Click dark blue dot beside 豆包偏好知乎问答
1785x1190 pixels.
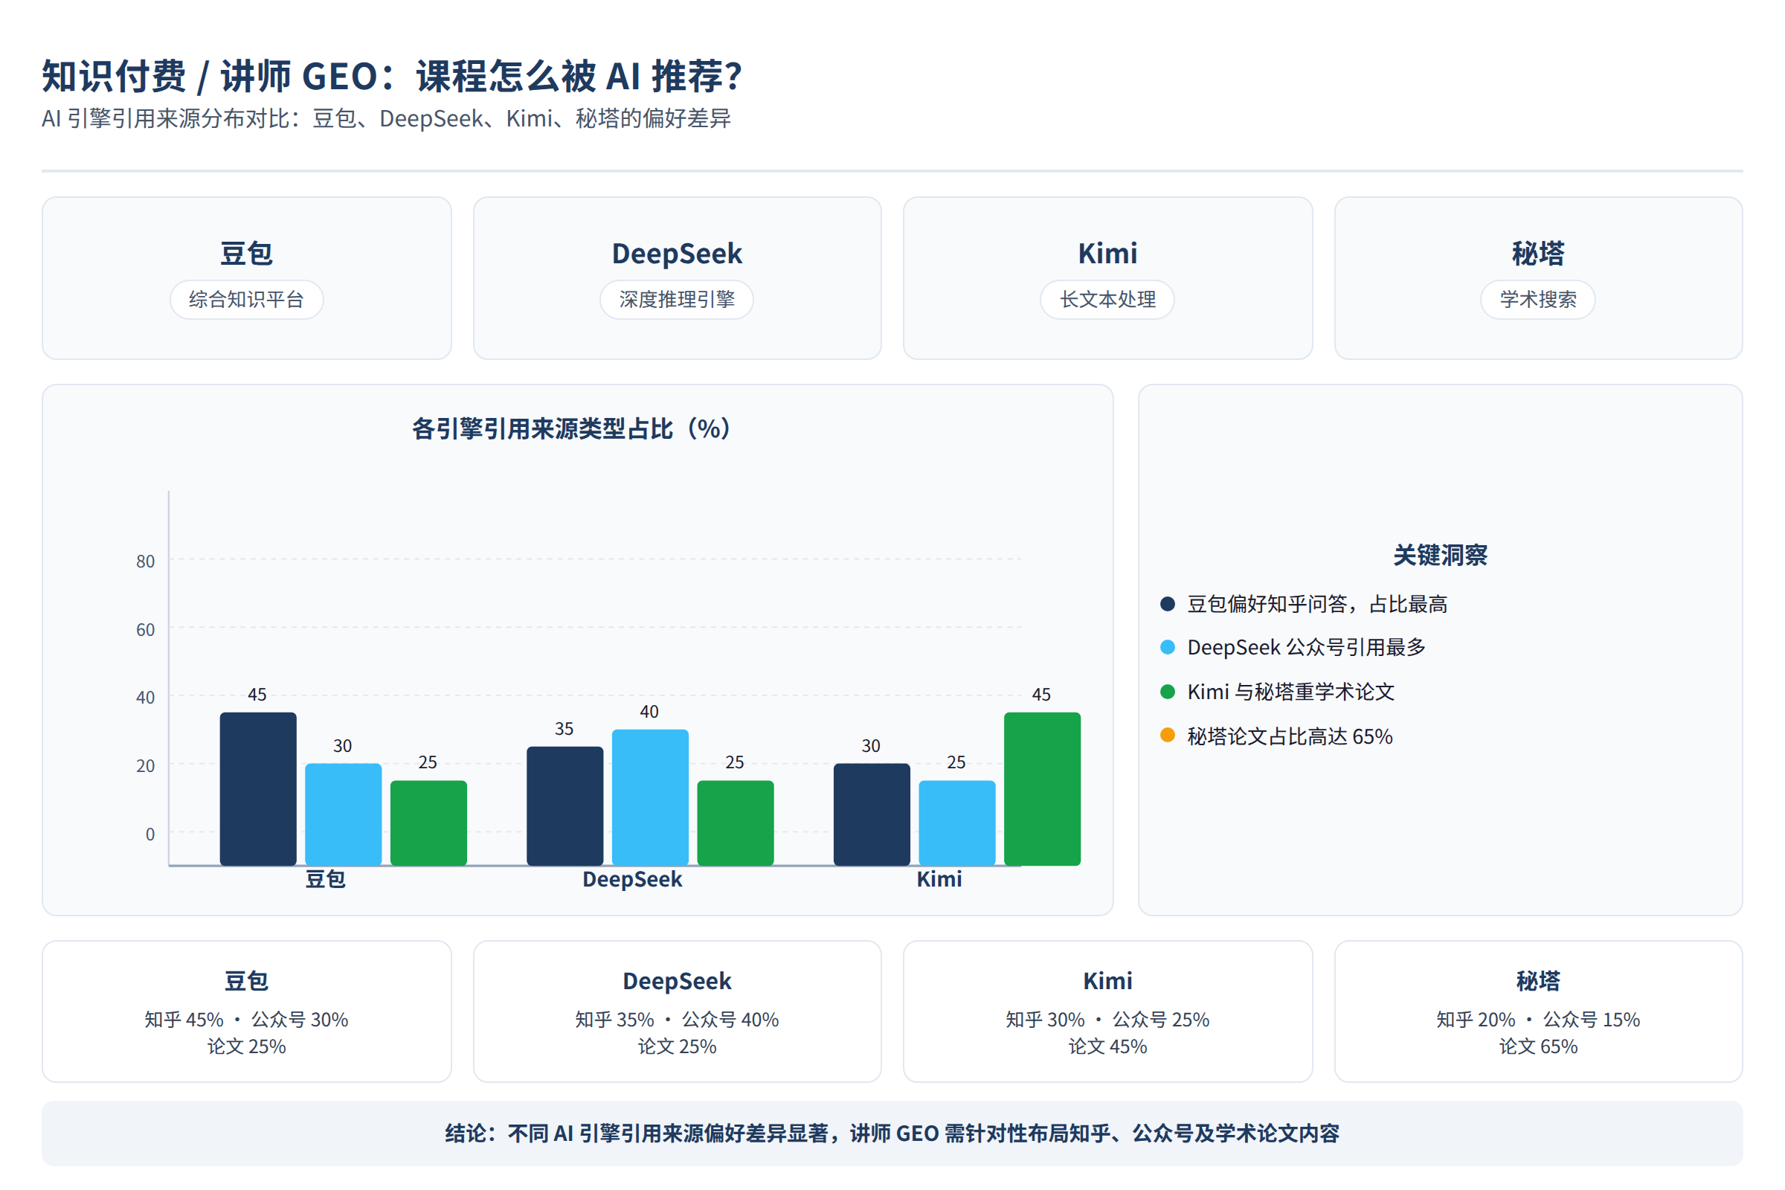pos(1168,603)
